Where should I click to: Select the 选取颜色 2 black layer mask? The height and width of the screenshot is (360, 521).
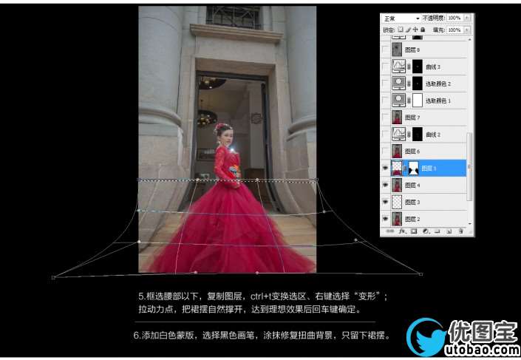418,84
